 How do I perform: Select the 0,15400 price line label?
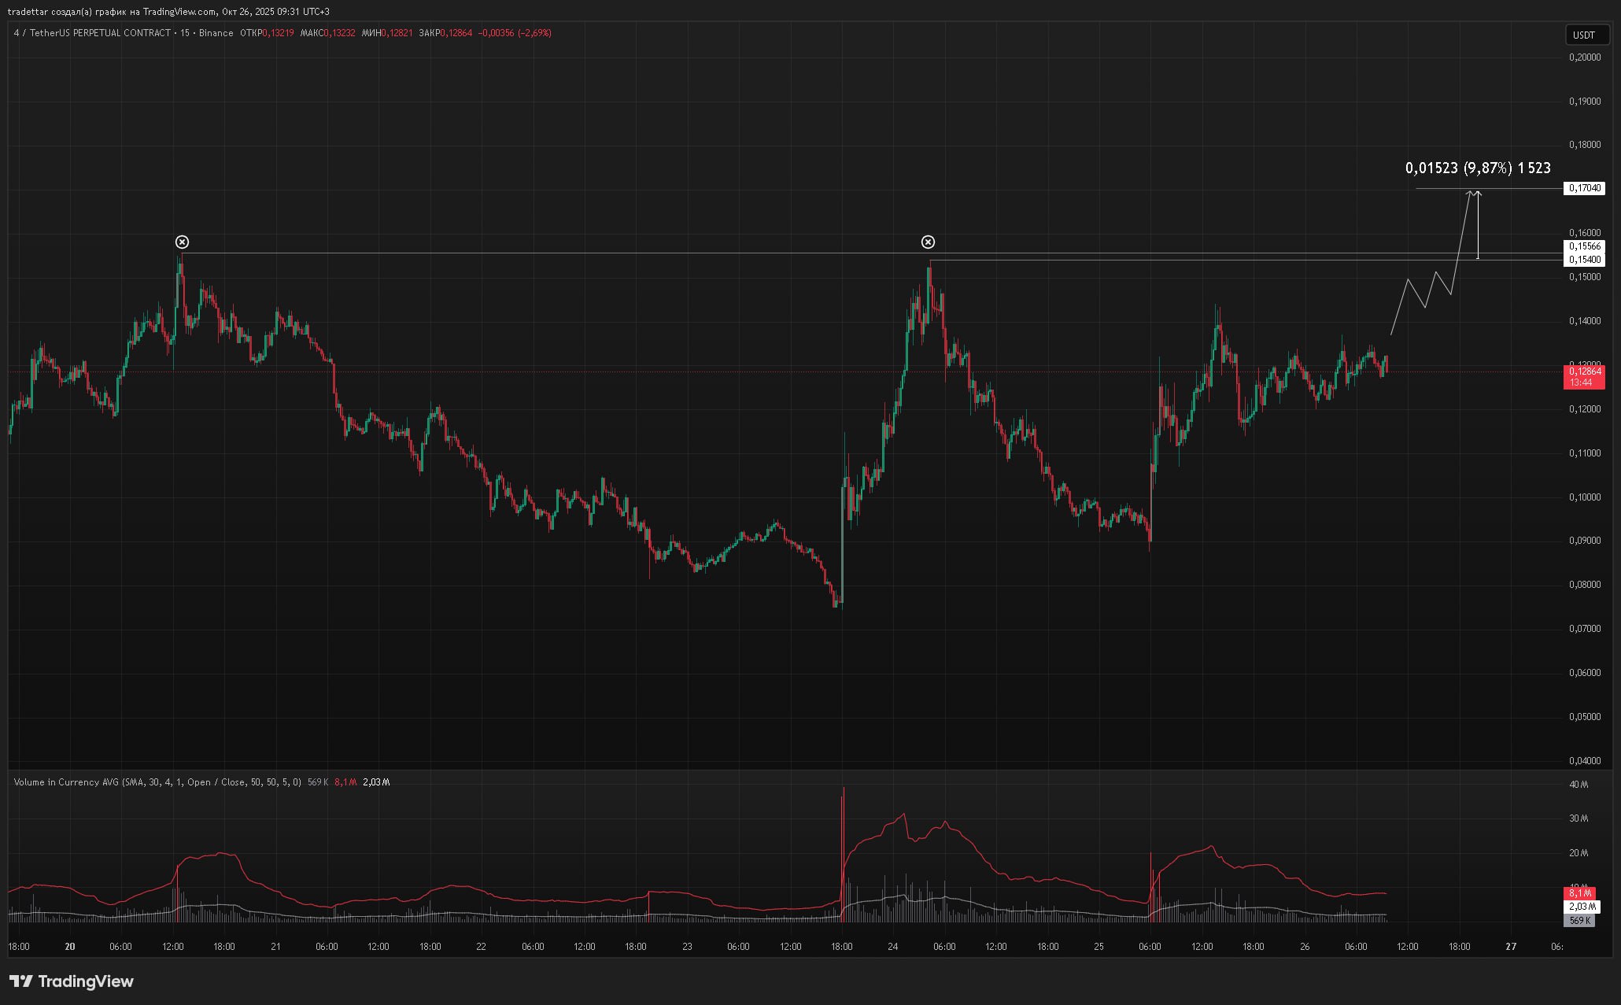(1584, 260)
